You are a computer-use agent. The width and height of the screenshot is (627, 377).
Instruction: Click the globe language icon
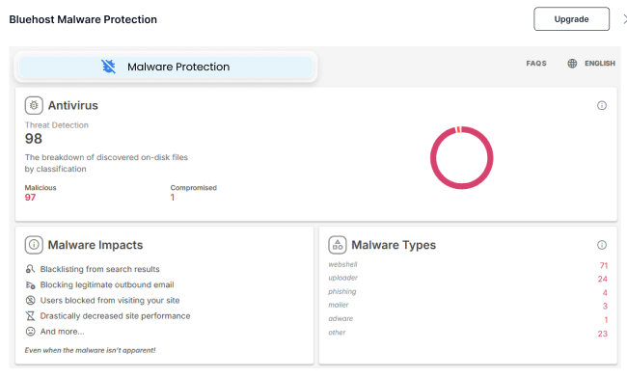[x=572, y=64]
